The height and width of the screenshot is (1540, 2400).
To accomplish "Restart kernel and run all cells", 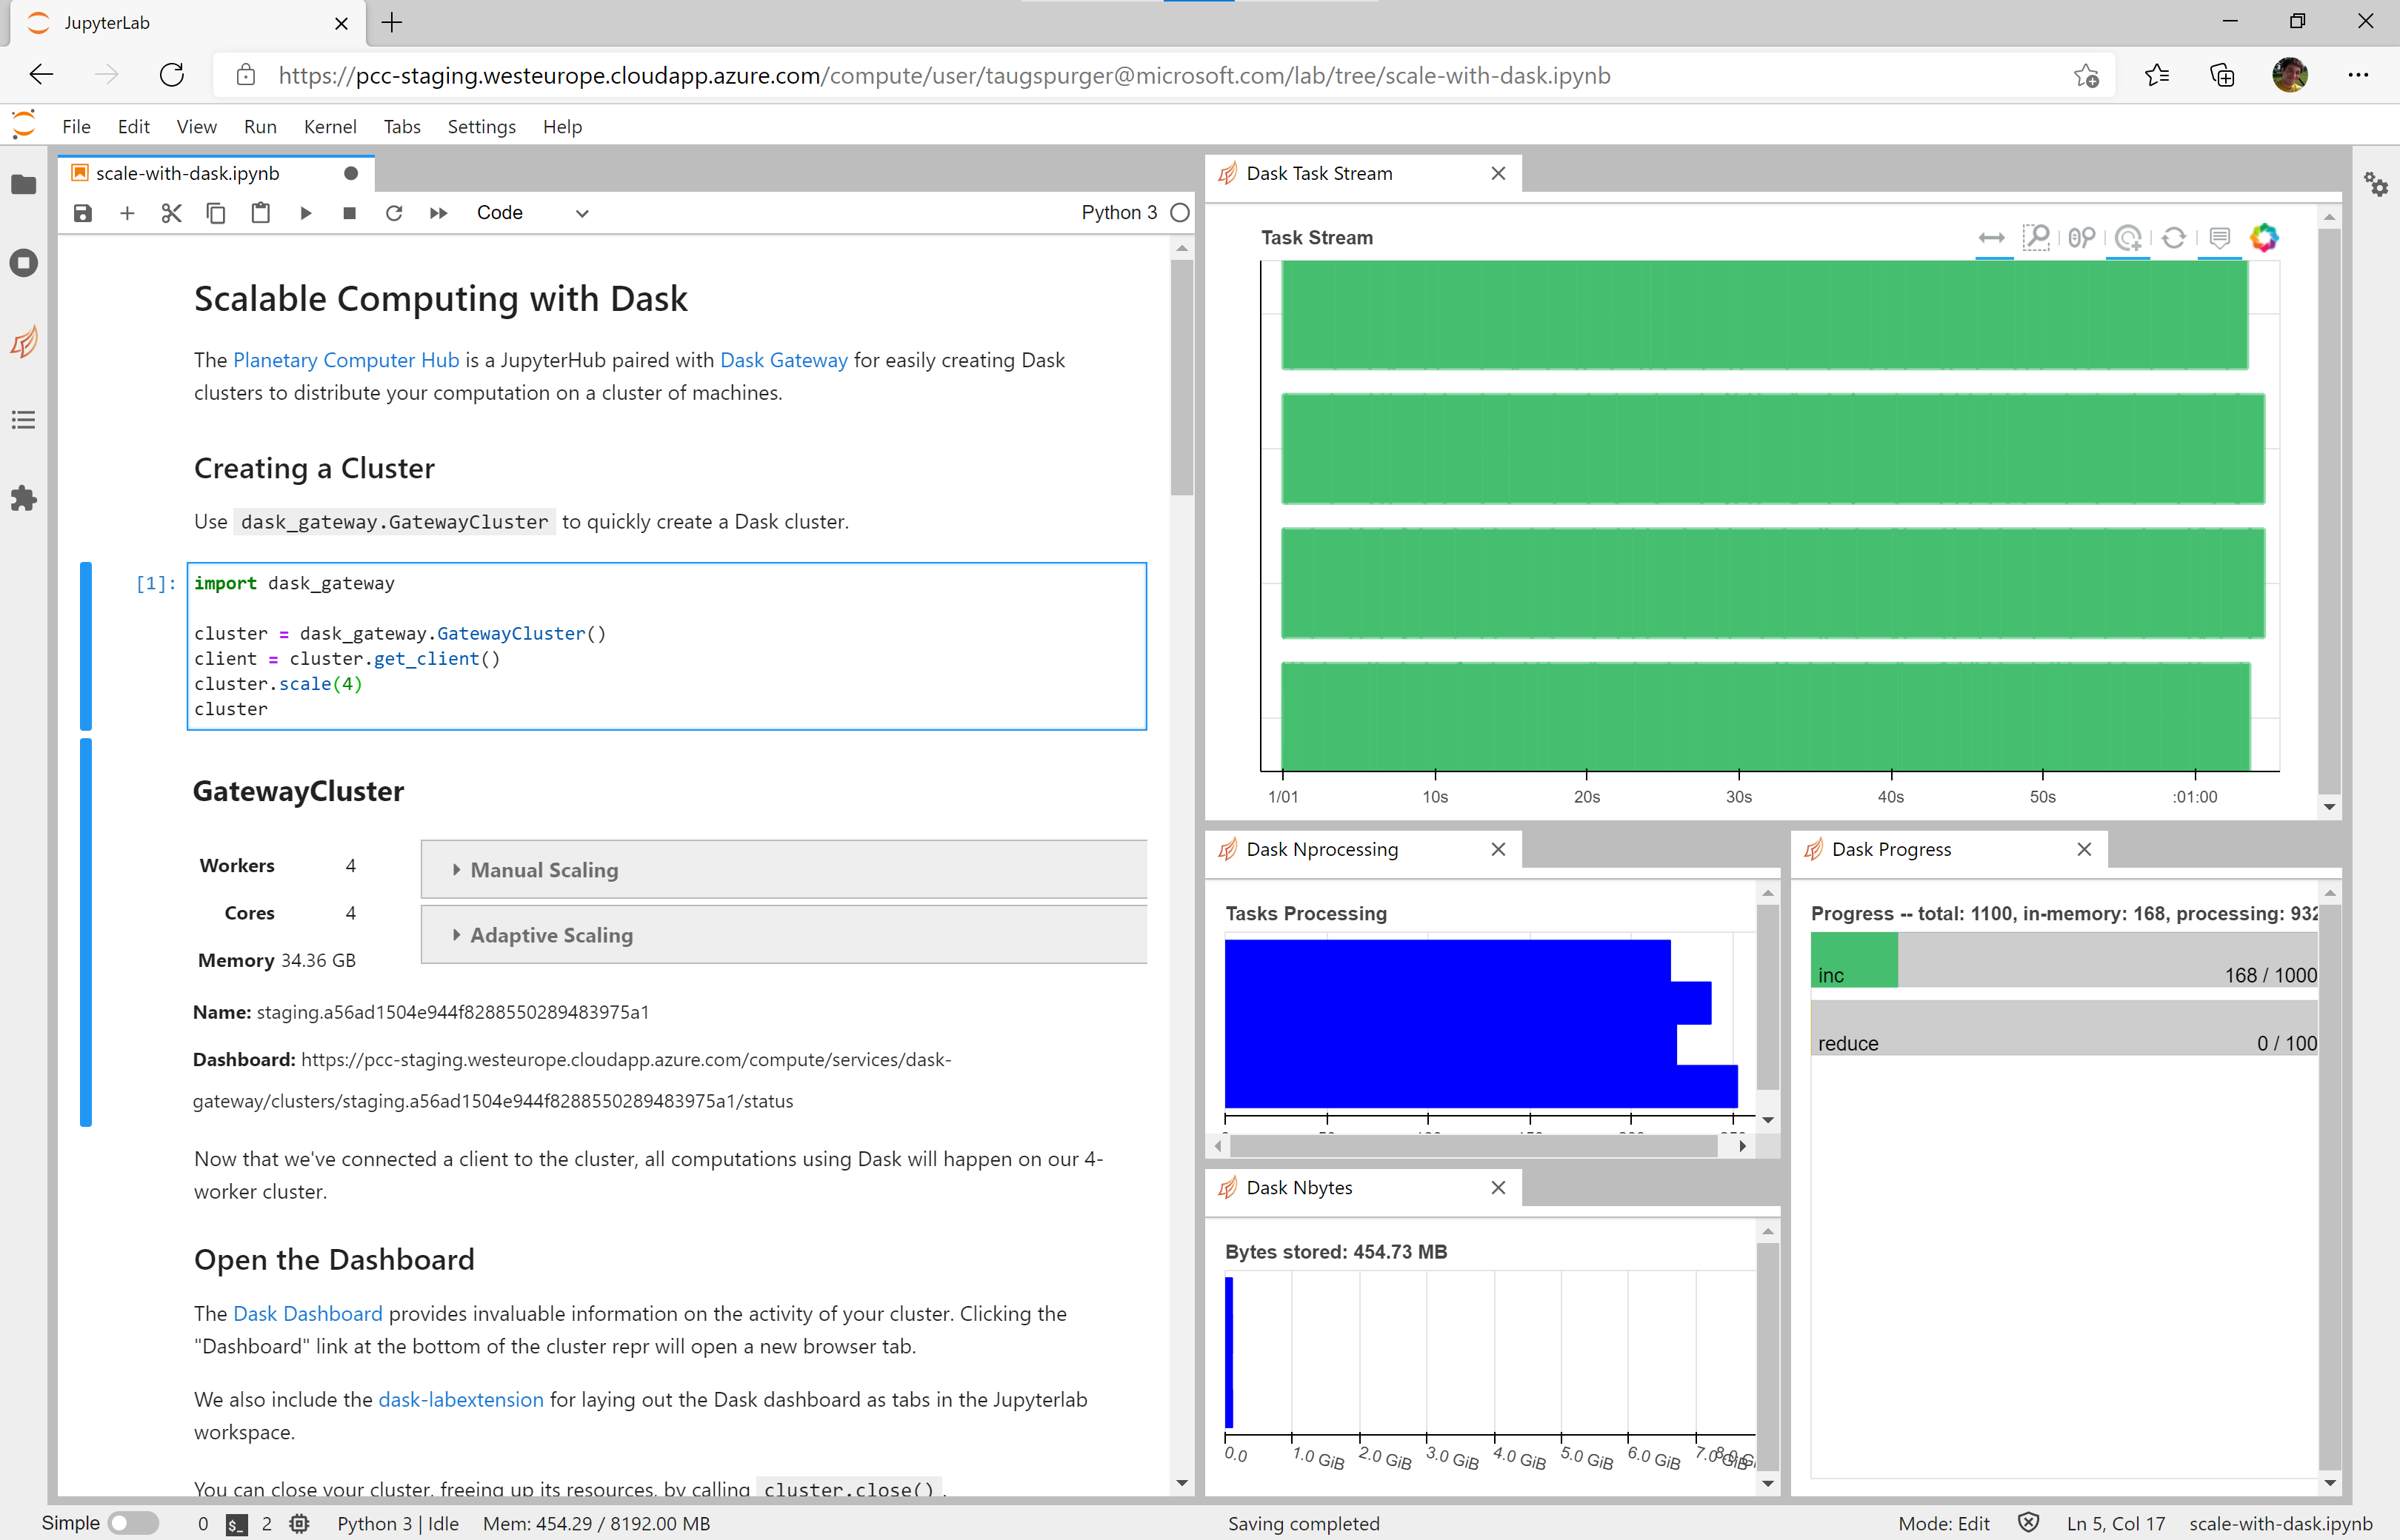I will (x=439, y=213).
